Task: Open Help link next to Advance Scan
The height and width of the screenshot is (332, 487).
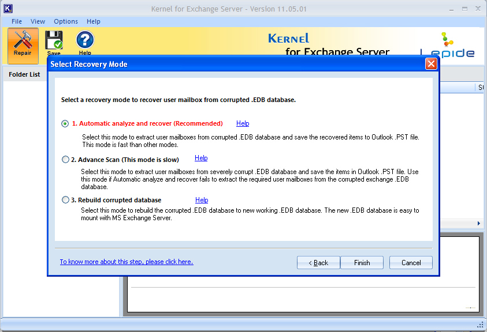Action: click(x=201, y=158)
